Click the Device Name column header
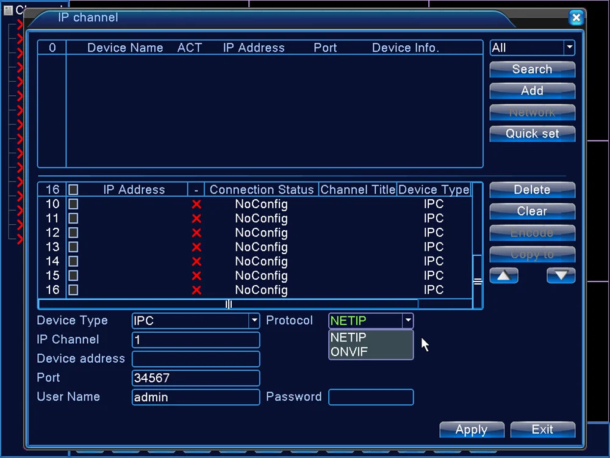This screenshot has width=610, height=458. (x=125, y=48)
